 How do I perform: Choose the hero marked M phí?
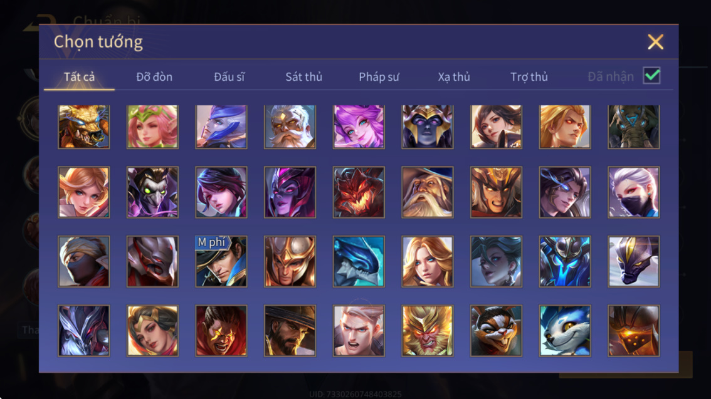pos(221,261)
